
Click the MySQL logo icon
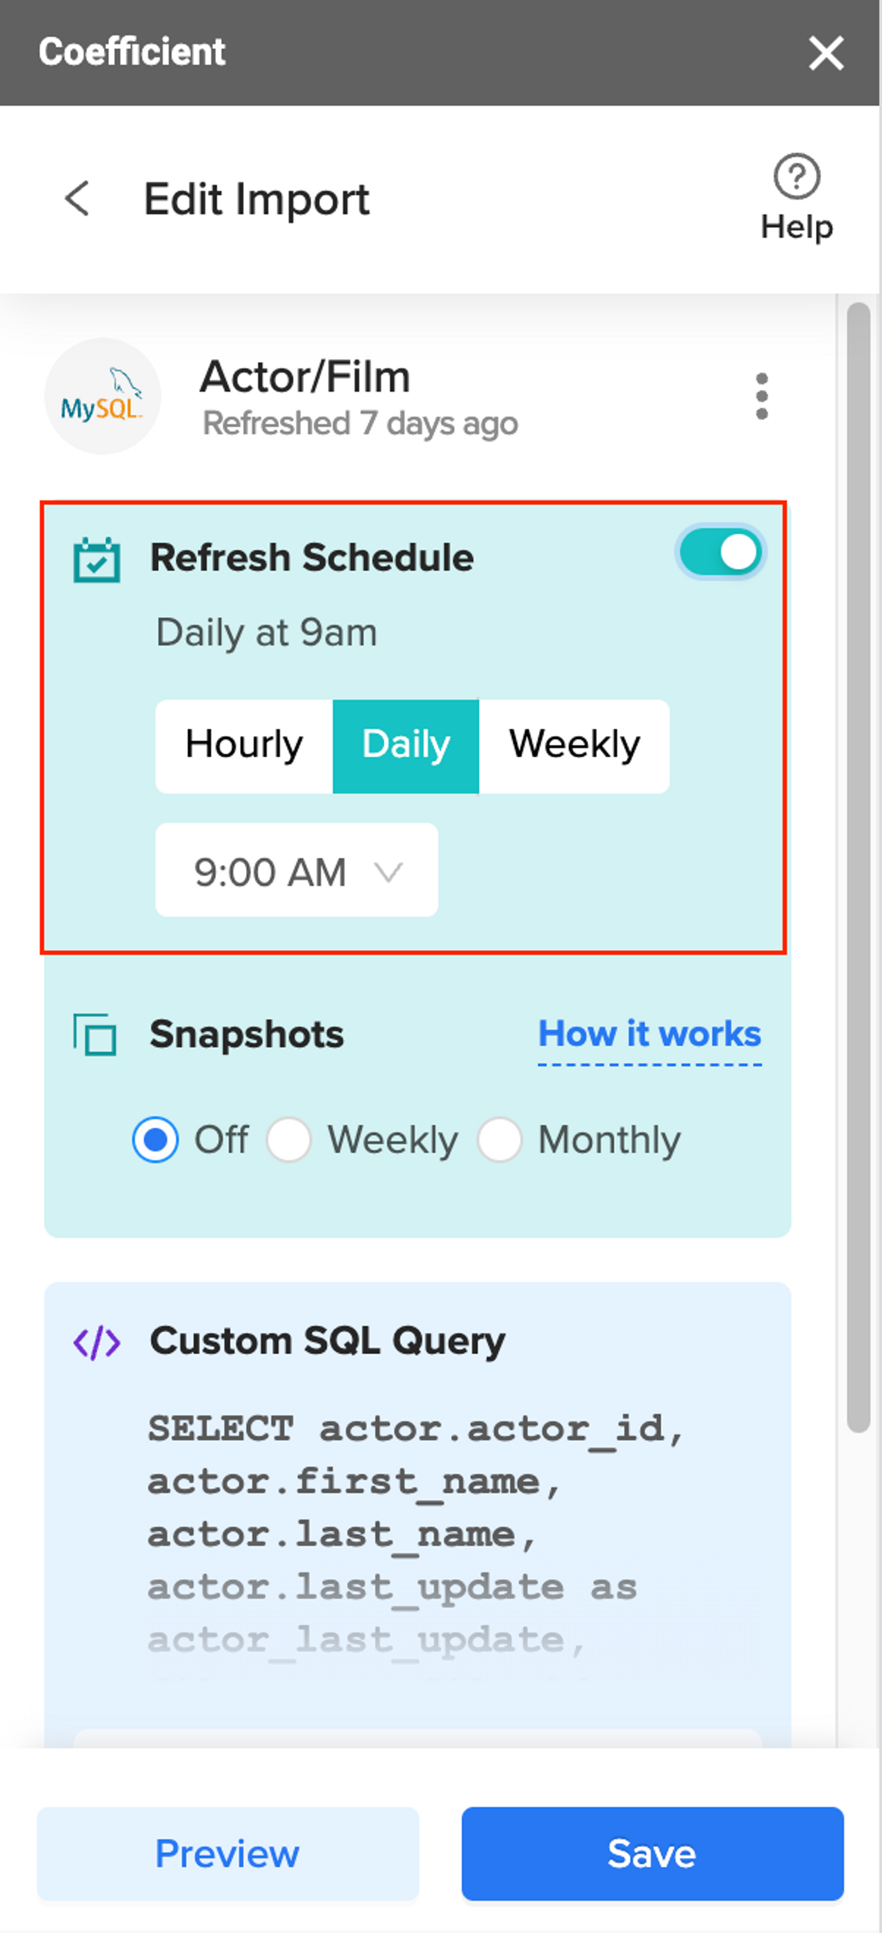pos(103,396)
